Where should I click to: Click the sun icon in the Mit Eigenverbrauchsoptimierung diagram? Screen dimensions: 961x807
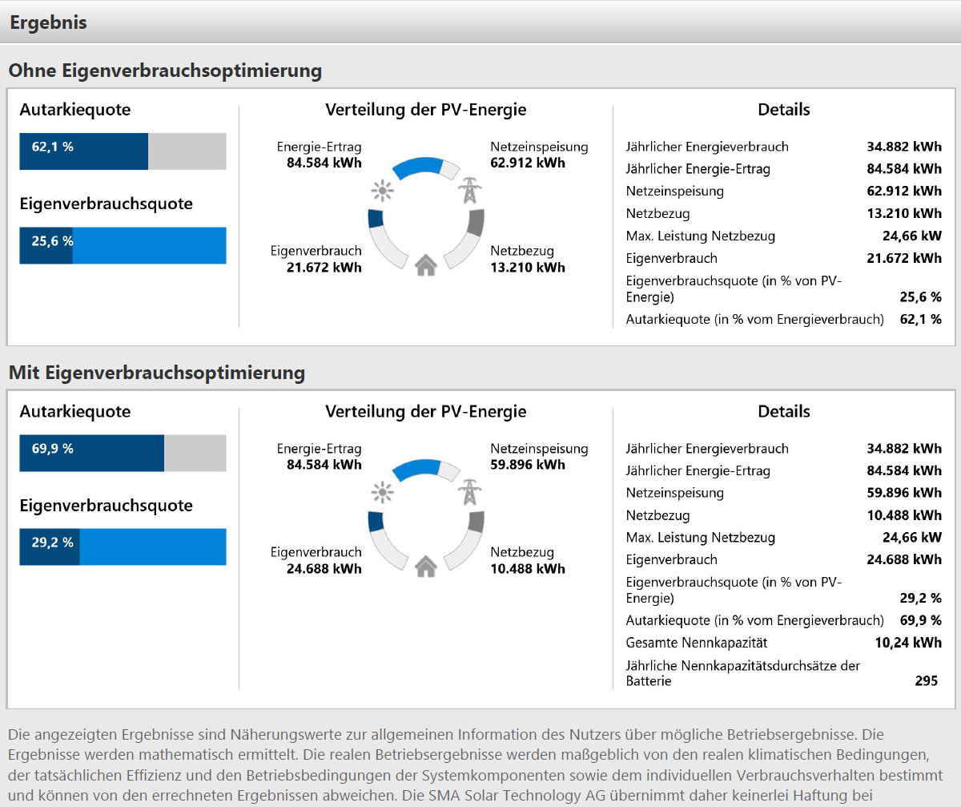[x=384, y=492]
